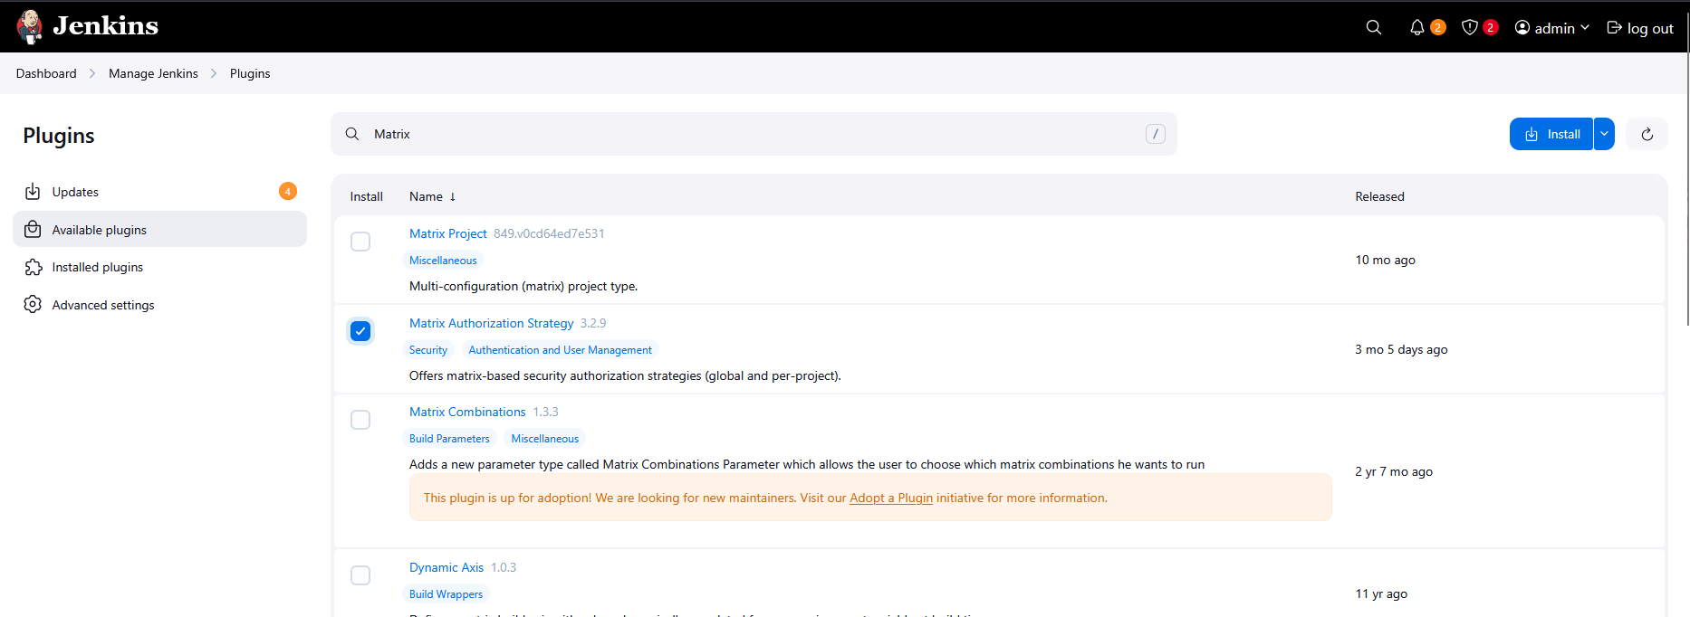The image size is (1690, 617).
Task: Click Miscellaneous tag under Matrix Combinations
Action: pos(544,439)
